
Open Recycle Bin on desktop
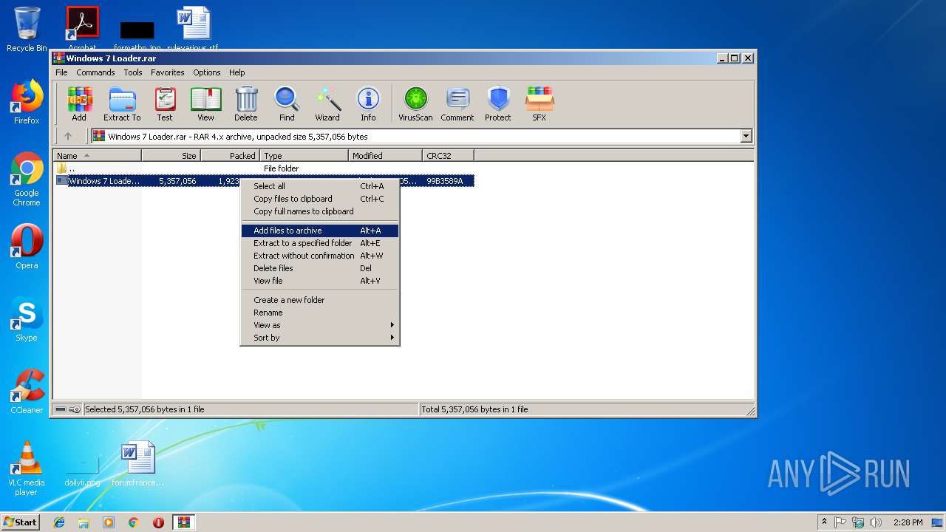pos(27,30)
